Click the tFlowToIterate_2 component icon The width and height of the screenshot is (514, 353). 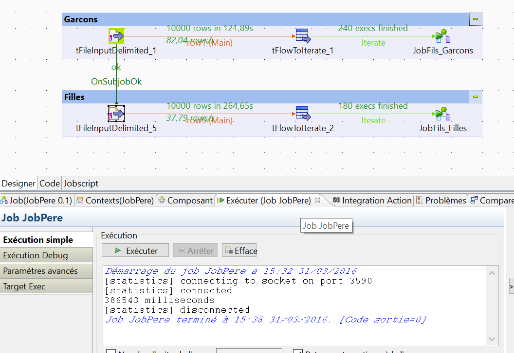302,113
